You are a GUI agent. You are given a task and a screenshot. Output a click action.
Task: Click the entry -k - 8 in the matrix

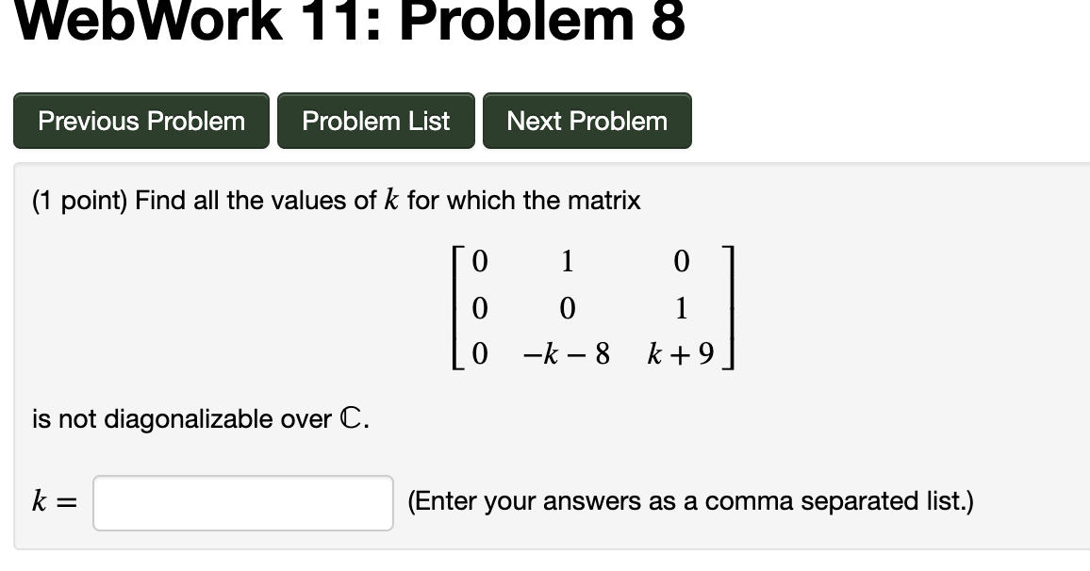click(567, 352)
